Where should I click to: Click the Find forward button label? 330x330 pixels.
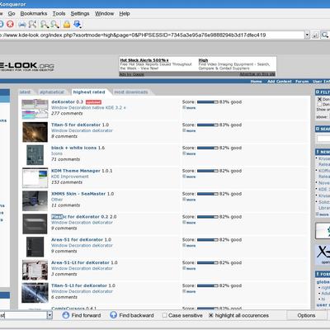[86, 315]
